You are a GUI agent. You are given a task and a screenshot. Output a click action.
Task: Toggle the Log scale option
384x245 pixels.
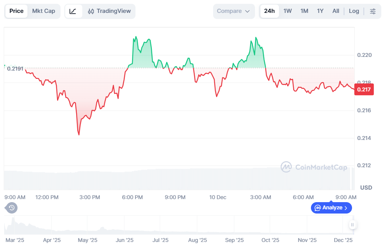click(x=354, y=11)
